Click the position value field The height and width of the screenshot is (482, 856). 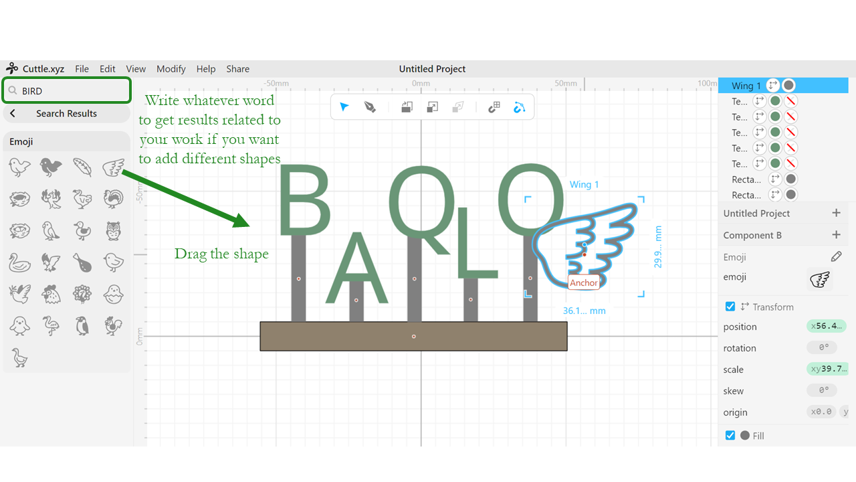pos(827,326)
